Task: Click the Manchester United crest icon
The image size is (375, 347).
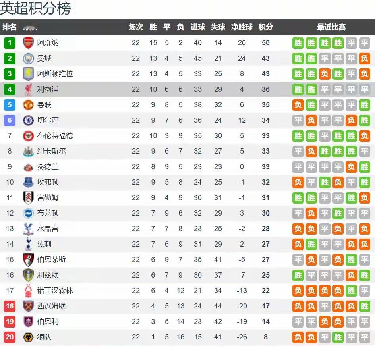Action: 29,105
